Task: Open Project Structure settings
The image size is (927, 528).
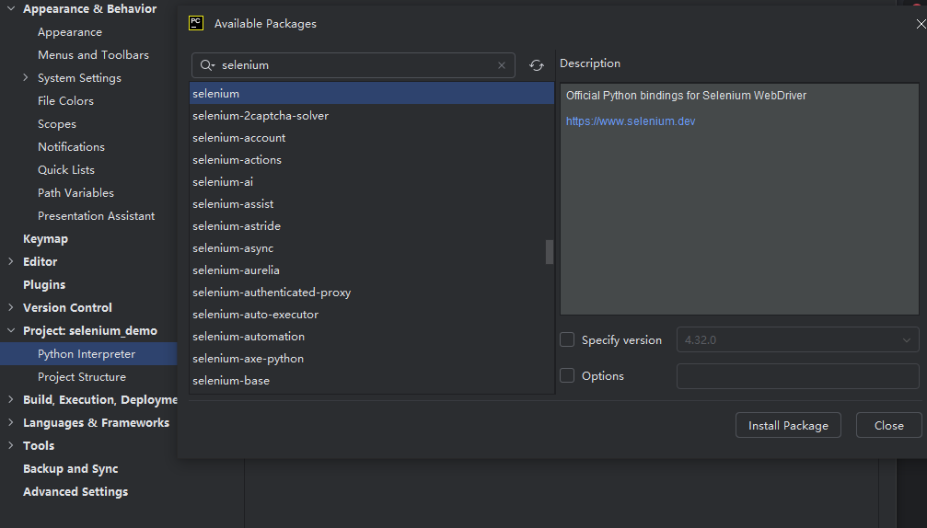Action: click(82, 377)
